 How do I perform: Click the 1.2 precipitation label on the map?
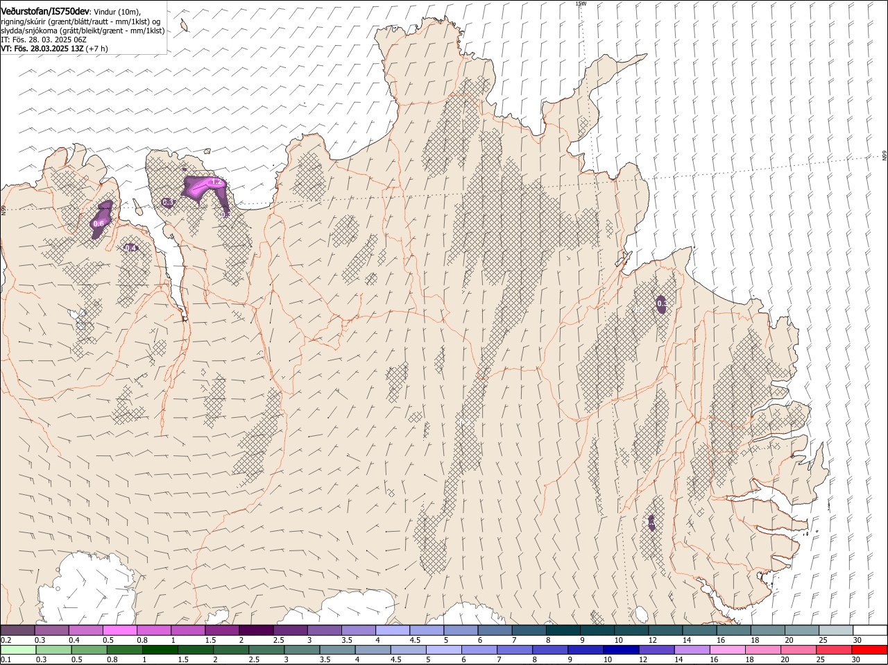[x=216, y=182]
